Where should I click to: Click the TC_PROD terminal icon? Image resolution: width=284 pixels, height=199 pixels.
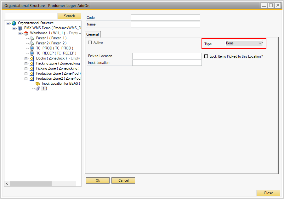pos(32,48)
